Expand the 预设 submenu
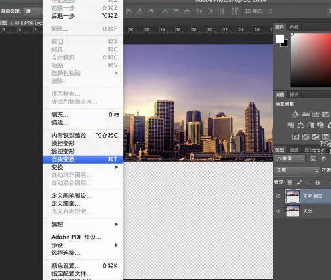This screenshot has height=280, width=331. (x=83, y=245)
